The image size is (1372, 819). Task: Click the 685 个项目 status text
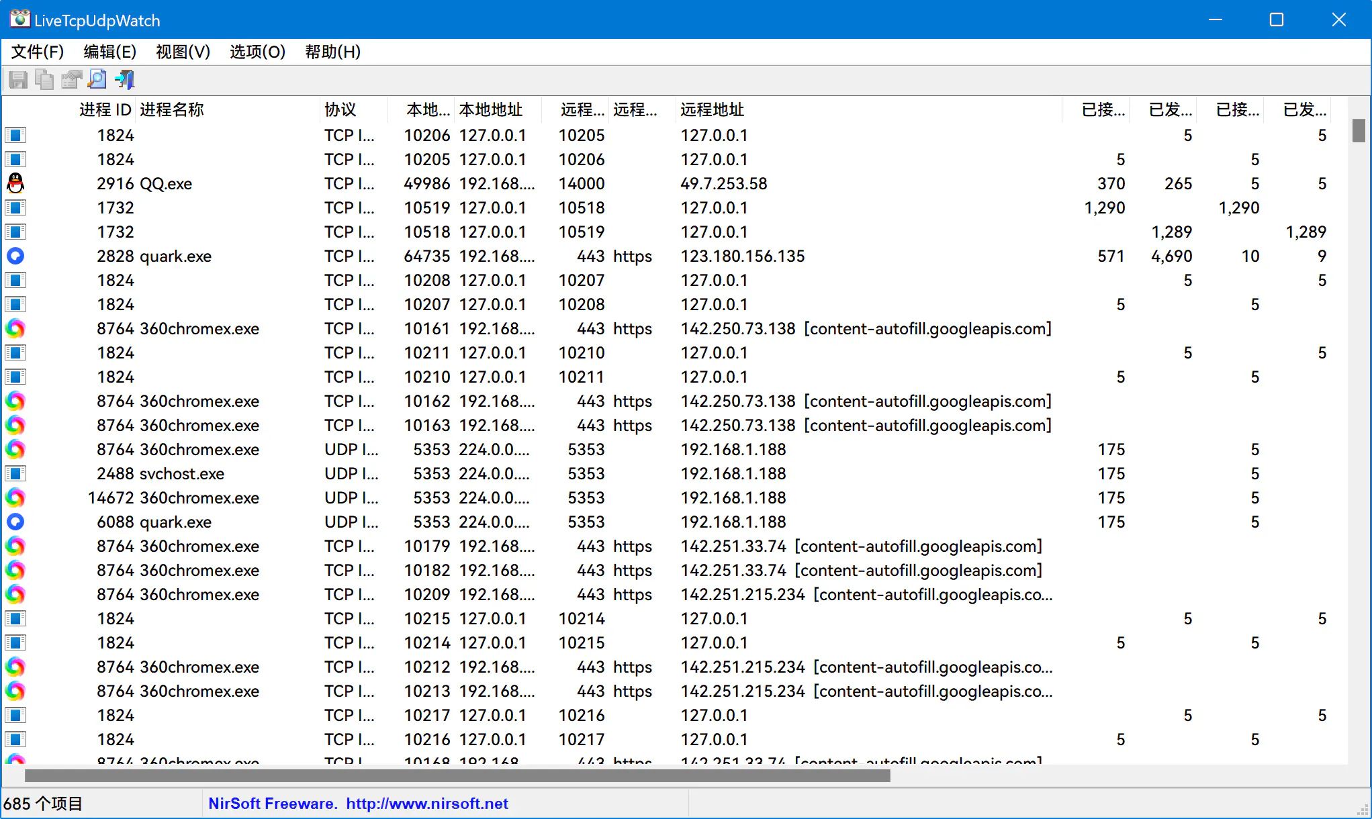click(43, 804)
